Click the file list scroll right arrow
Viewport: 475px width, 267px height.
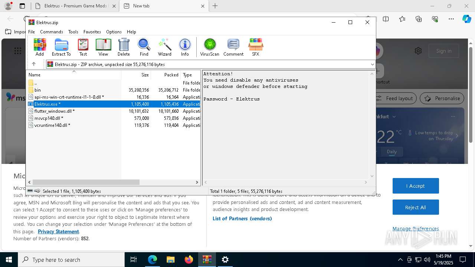(197, 182)
